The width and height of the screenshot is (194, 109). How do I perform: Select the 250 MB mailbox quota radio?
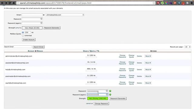point(23,32)
